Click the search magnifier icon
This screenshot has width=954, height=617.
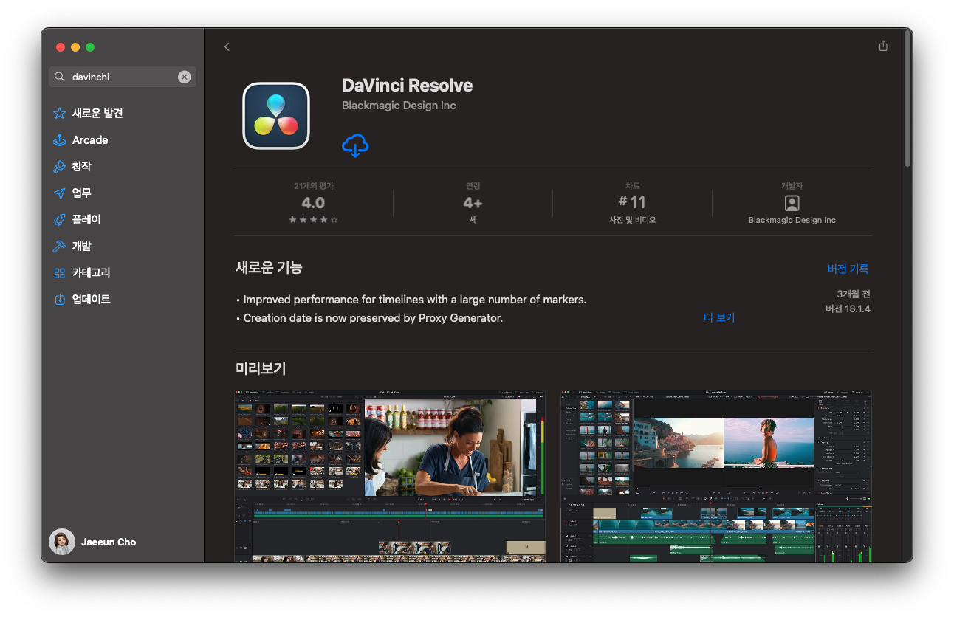coord(60,77)
